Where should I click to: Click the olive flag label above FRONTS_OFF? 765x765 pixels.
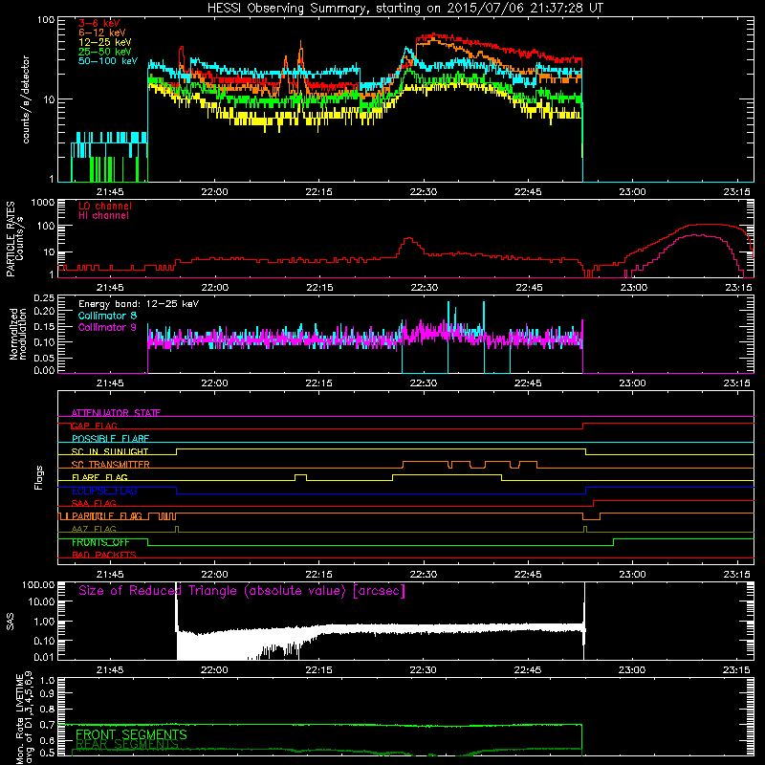(94, 529)
